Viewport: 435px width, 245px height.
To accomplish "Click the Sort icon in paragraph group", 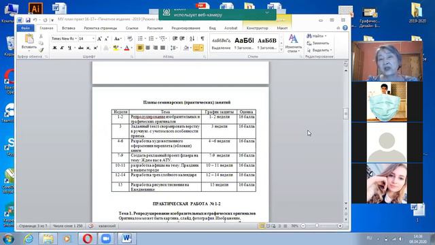I will tap(192, 39).
